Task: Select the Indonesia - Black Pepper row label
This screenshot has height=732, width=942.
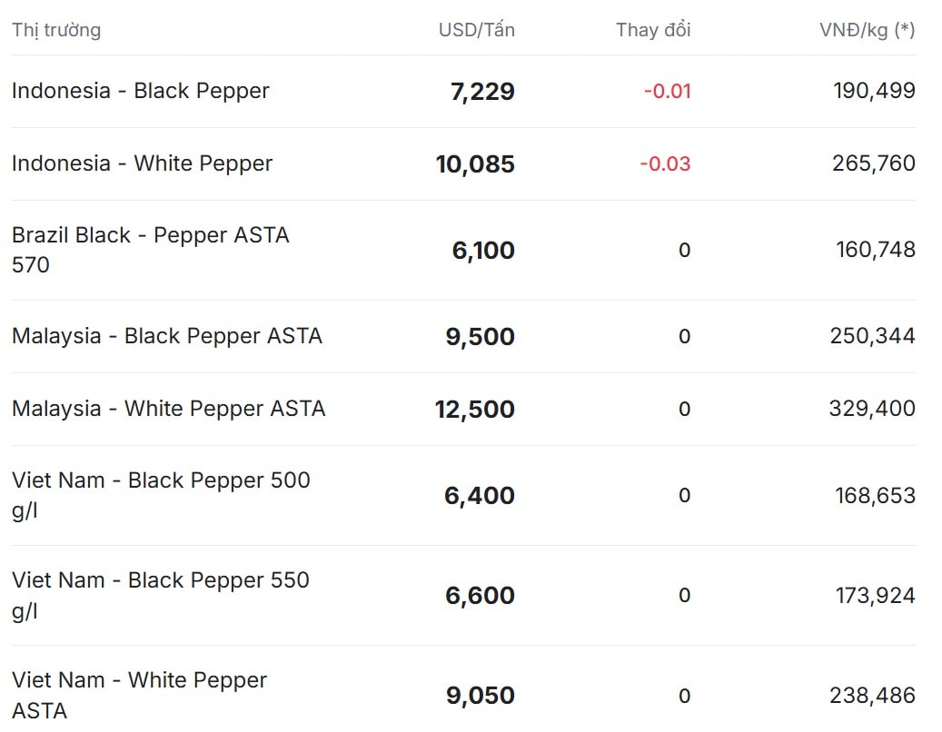Action: coord(141,91)
